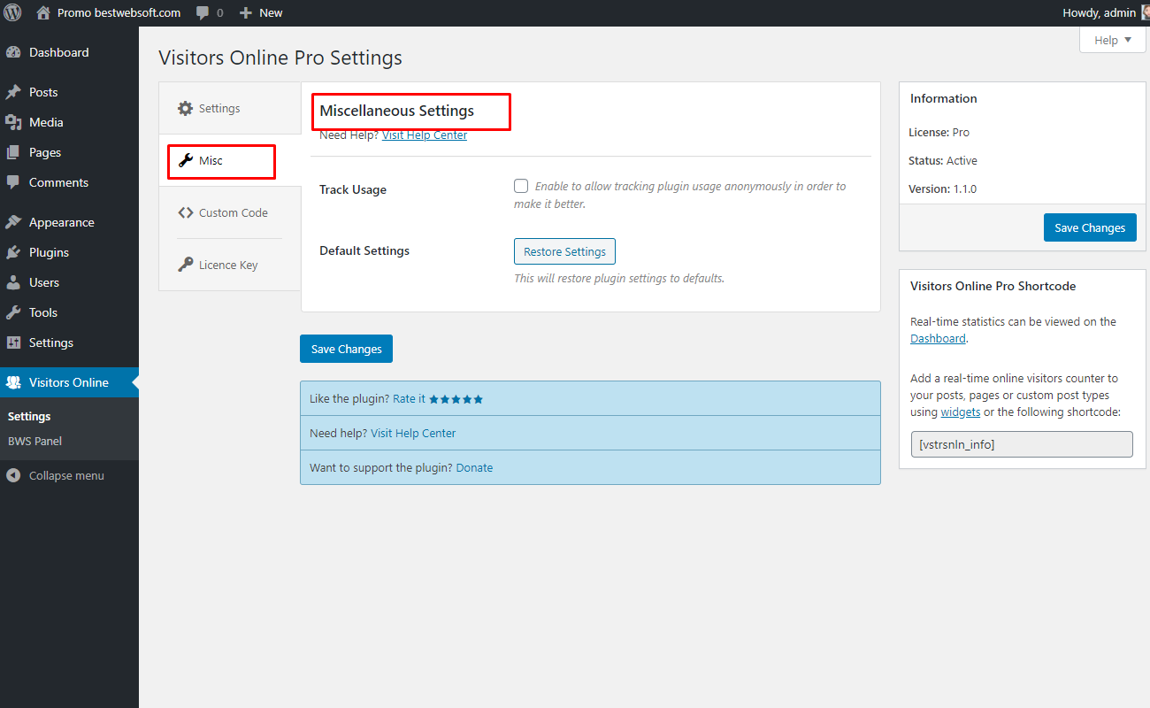Viewport: 1150px width, 708px height.
Task: Click the key icon for Licence Key
Action: [185, 265]
